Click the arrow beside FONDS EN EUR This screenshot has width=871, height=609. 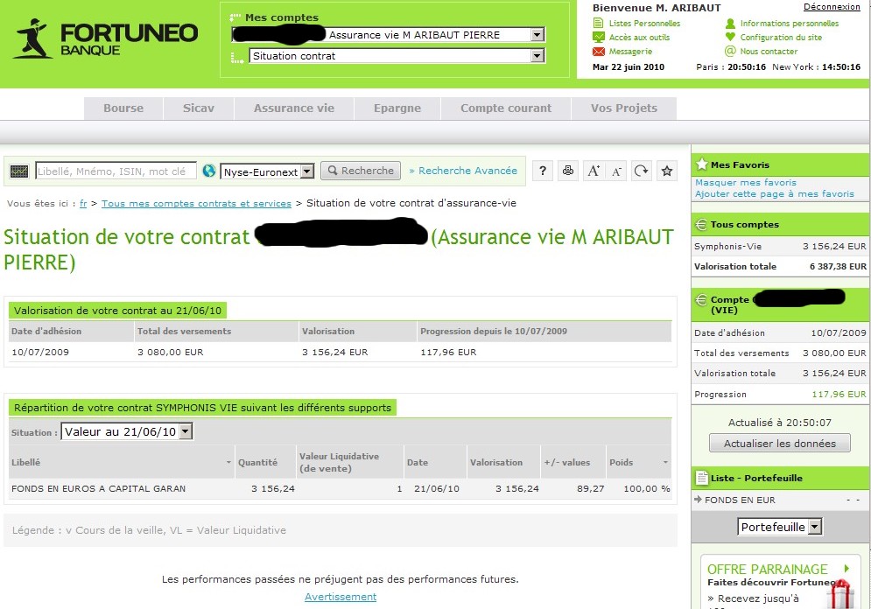[x=699, y=500]
